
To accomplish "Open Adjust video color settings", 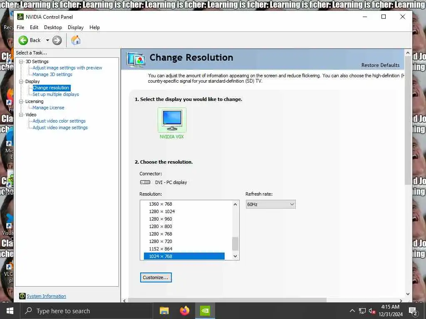I will [x=59, y=121].
